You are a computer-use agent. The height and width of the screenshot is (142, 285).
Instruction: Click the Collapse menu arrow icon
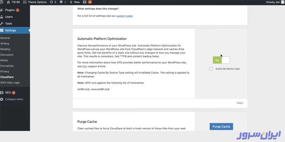click(x=2, y=99)
